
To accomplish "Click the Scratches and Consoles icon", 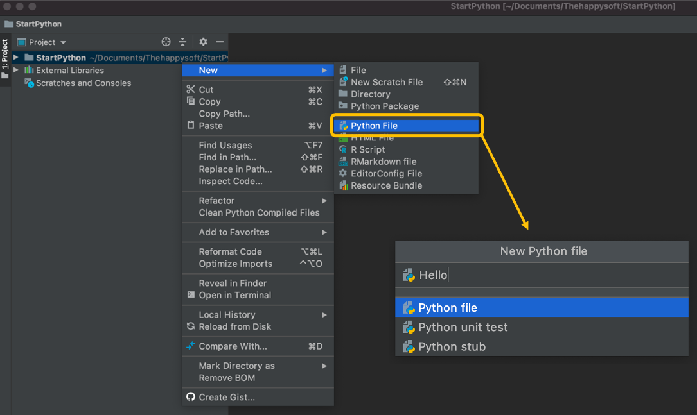I will tap(29, 83).
